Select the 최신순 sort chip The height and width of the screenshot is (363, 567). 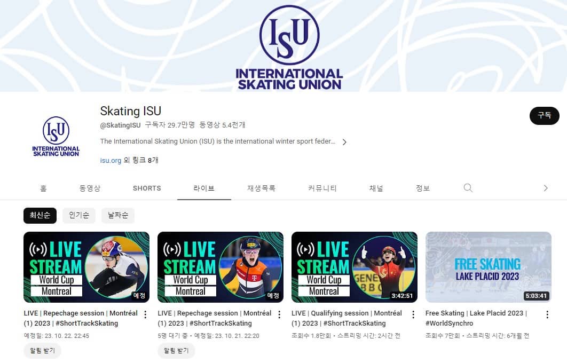[x=40, y=216]
